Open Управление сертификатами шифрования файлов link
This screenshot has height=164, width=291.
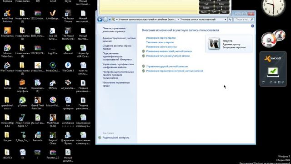[x=118, y=66]
